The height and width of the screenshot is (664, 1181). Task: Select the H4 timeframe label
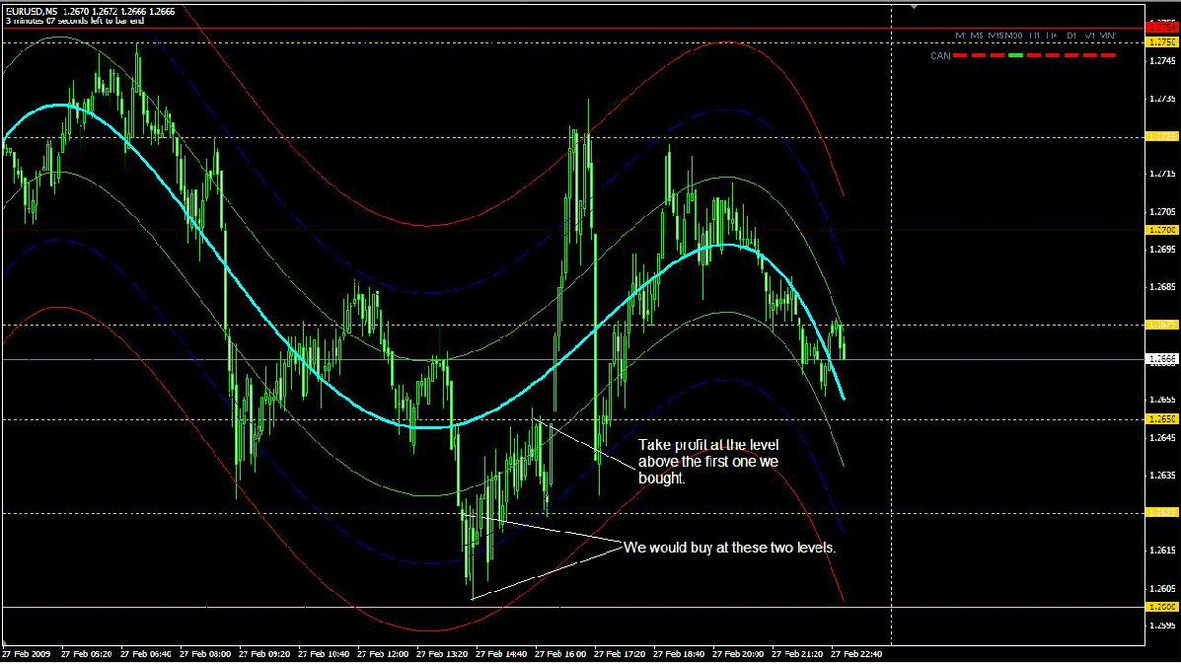coord(1052,36)
